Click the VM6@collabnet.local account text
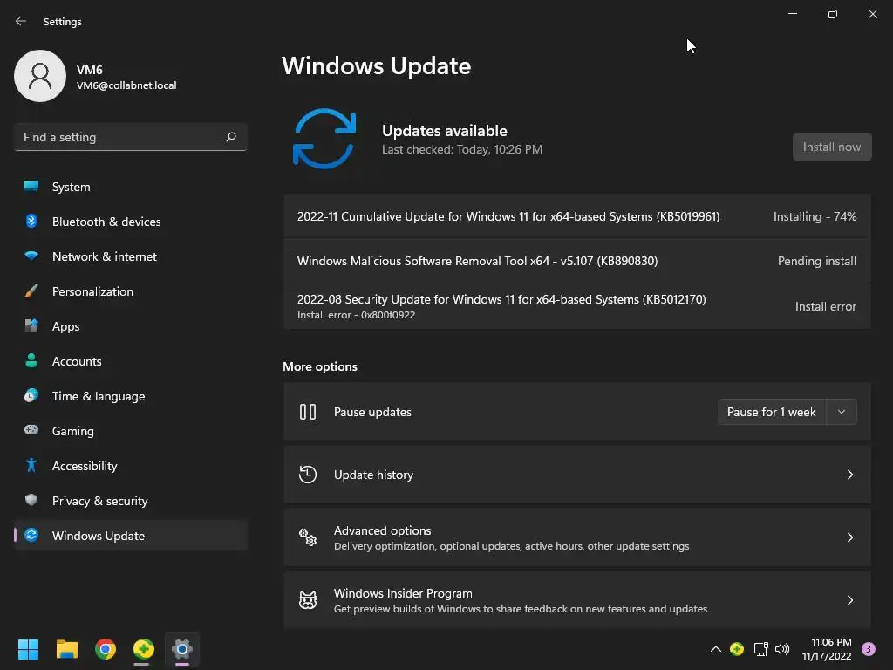Image resolution: width=893 pixels, height=670 pixels. pyautogui.click(x=126, y=85)
